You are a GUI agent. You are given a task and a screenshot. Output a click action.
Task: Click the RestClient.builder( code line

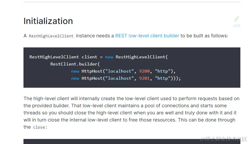[x=75, y=64]
